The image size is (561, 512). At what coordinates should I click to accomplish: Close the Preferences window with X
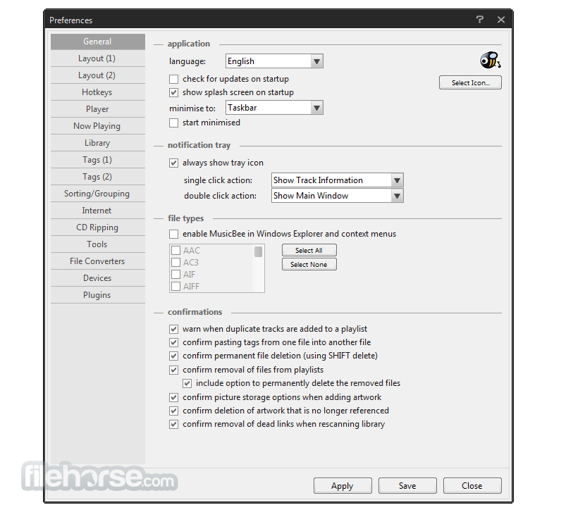501,20
